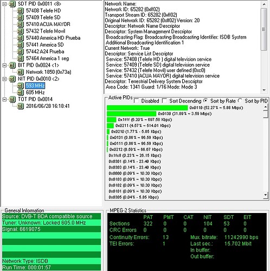Select the BIT PID 0x0024 <1> node
Viewport: 270px width, 271px height.
38,65
